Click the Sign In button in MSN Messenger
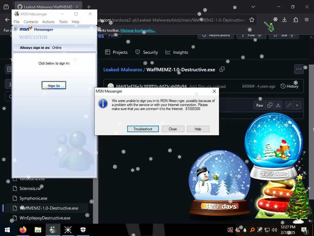 tap(54, 85)
